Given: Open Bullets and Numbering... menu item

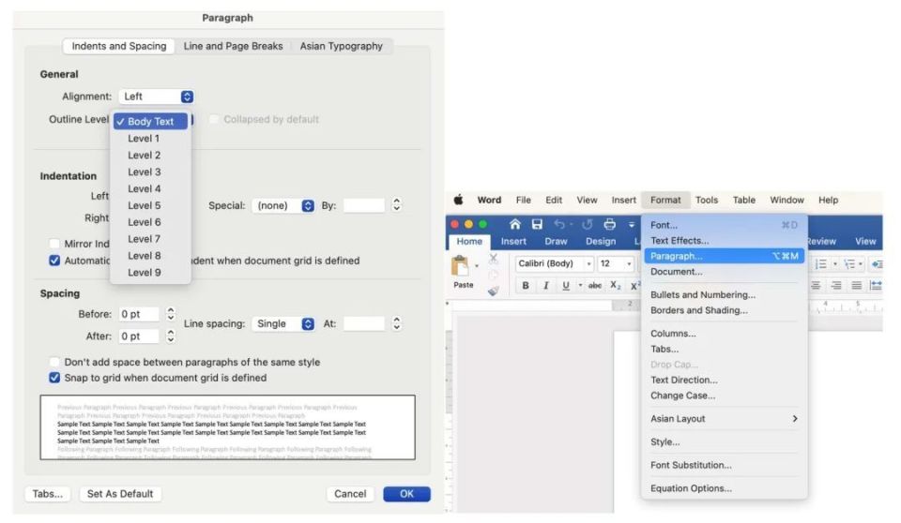Looking at the screenshot, I should coord(724,294).
